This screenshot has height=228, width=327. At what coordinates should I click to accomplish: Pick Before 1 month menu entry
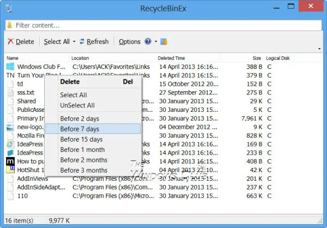click(x=93, y=149)
